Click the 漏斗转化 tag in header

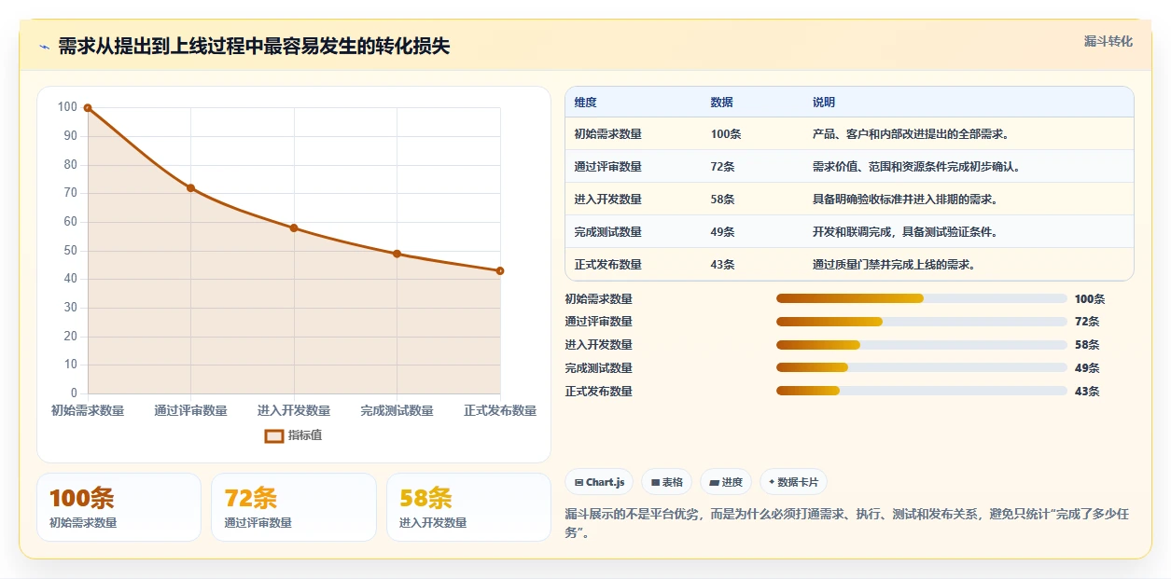[x=1108, y=41]
